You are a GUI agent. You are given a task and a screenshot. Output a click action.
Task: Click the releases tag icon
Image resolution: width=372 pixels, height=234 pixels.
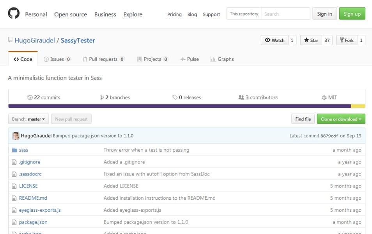click(175, 97)
